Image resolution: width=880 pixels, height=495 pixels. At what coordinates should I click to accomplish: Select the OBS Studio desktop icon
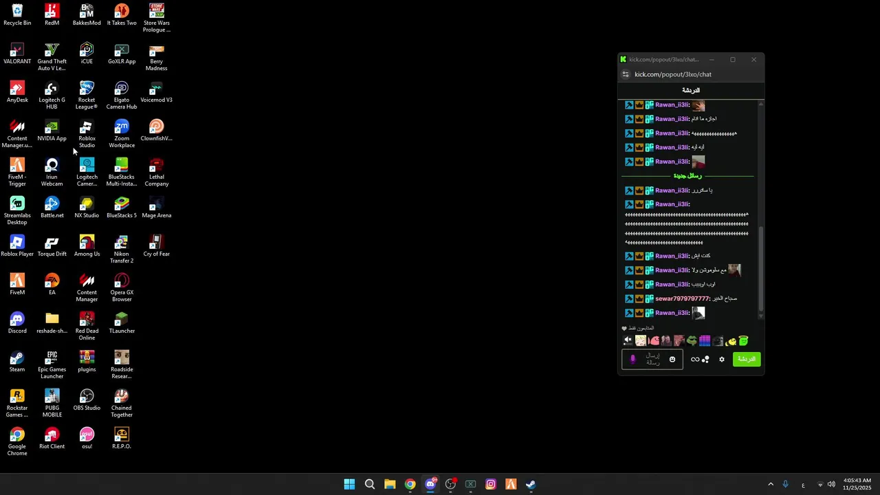[x=87, y=400]
